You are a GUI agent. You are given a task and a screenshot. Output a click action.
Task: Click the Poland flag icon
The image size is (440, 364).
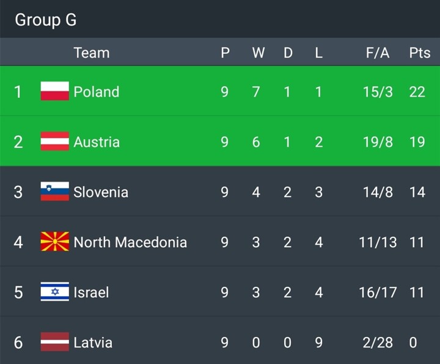pos(54,92)
